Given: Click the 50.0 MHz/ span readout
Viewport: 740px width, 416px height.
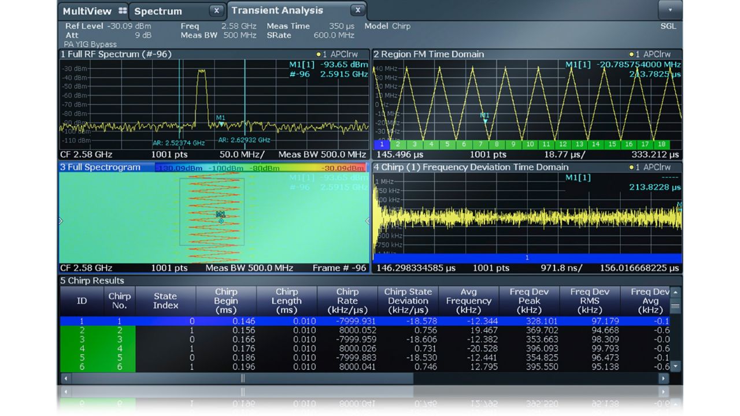Looking at the screenshot, I should [x=242, y=155].
